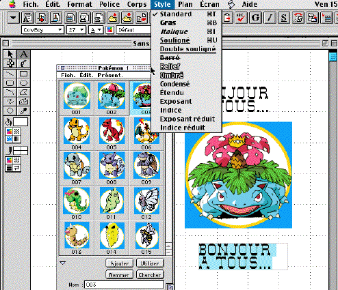Click the paste clipboard toolbar icon
The image size is (338, 290).
pos(228,18)
